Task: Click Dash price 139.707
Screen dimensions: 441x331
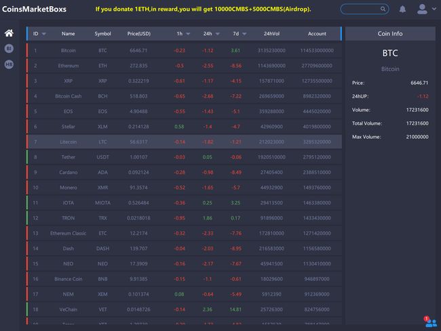Action: (x=138, y=248)
